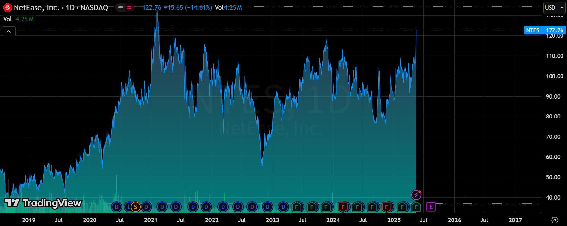Click the red E earnings marker just after 2024
The width and height of the screenshot is (567, 226).
(343, 207)
